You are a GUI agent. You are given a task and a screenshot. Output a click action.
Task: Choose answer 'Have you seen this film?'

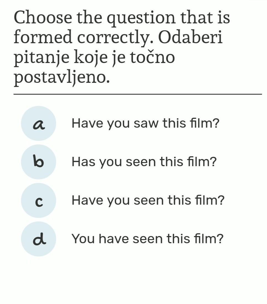(148, 201)
